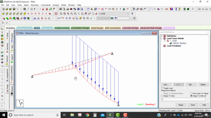Screen dimensions: 211x118
Task: Click the spinner arrows beside the toolbar input
Action: pyautogui.click(x=131, y=18)
